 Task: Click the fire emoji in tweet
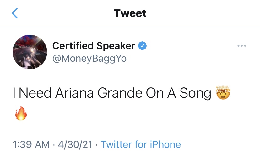click(21, 113)
